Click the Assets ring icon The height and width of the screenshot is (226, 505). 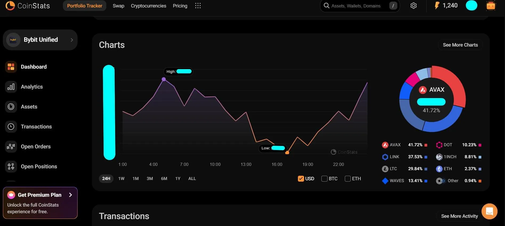[x=11, y=107]
